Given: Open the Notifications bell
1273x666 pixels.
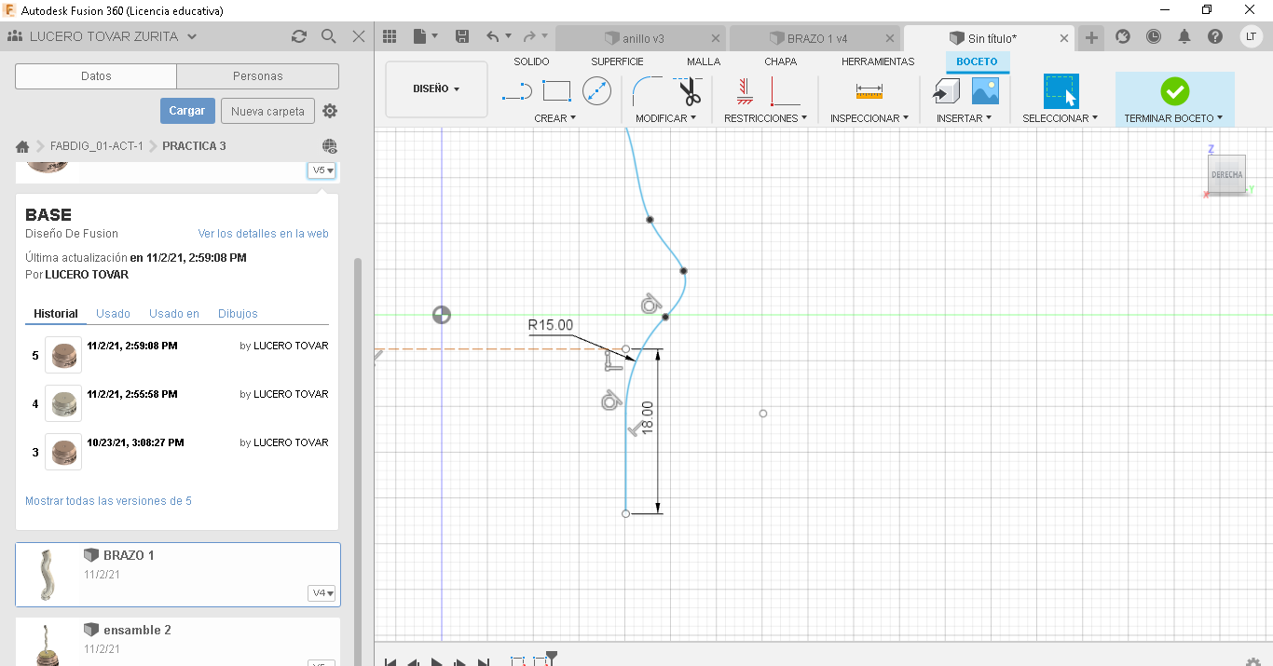Looking at the screenshot, I should point(1184,36).
